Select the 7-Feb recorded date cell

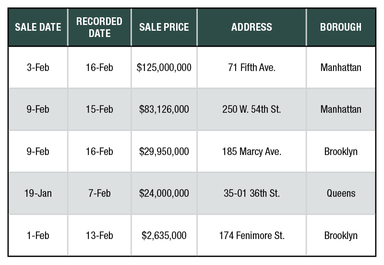click(99, 193)
